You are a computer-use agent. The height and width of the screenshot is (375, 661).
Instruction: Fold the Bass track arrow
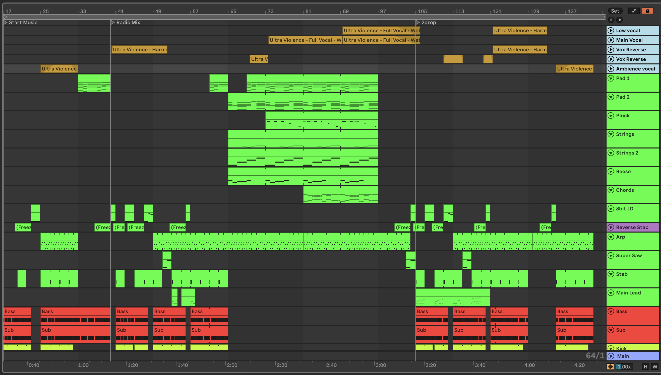[x=611, y=311]
